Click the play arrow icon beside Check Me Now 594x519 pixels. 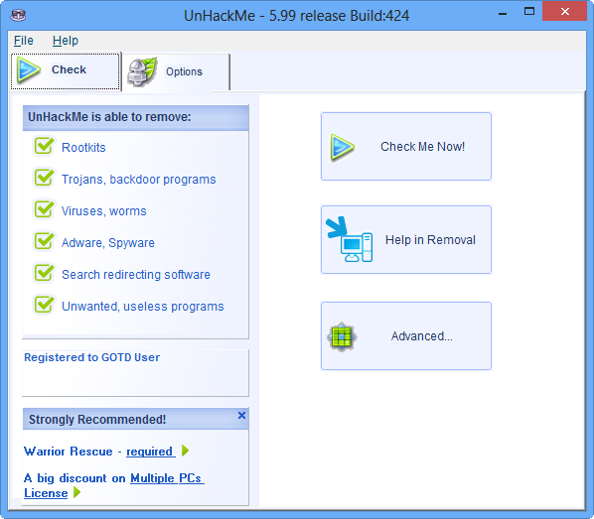pos(342,147)
